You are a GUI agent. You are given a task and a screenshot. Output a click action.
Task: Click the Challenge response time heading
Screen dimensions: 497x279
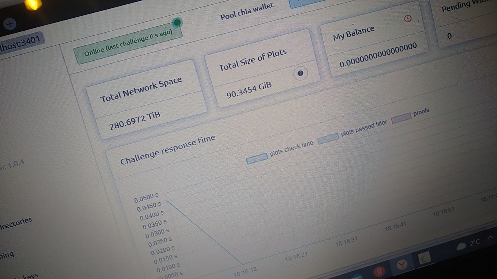point(168,150)
